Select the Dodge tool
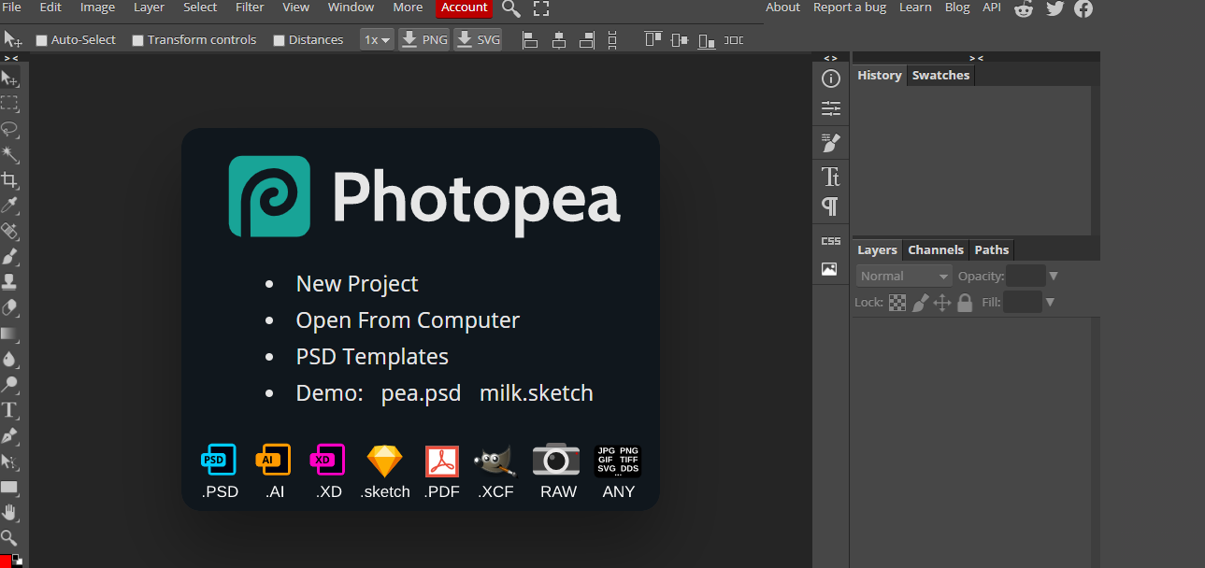Screen dimensions: 1205x568 pos(10,384)
